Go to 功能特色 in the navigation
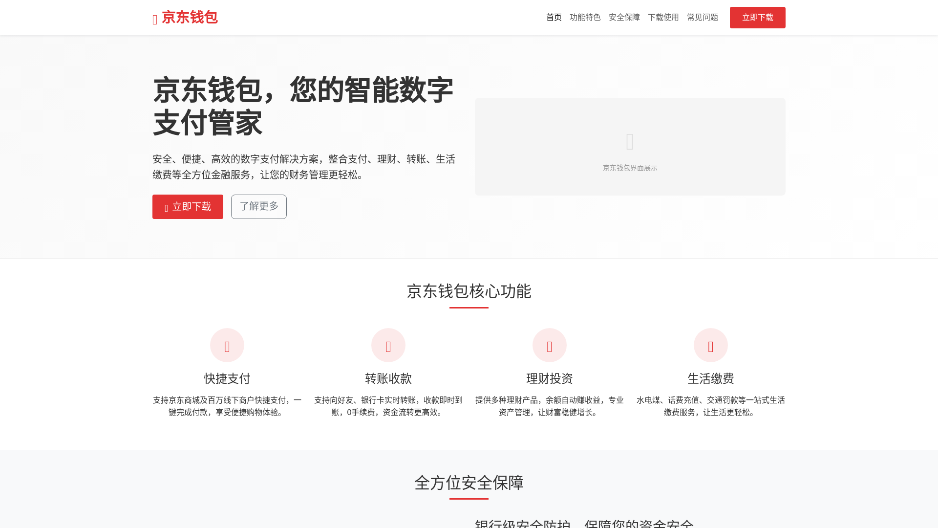938x528 pixels. point(585,18)
